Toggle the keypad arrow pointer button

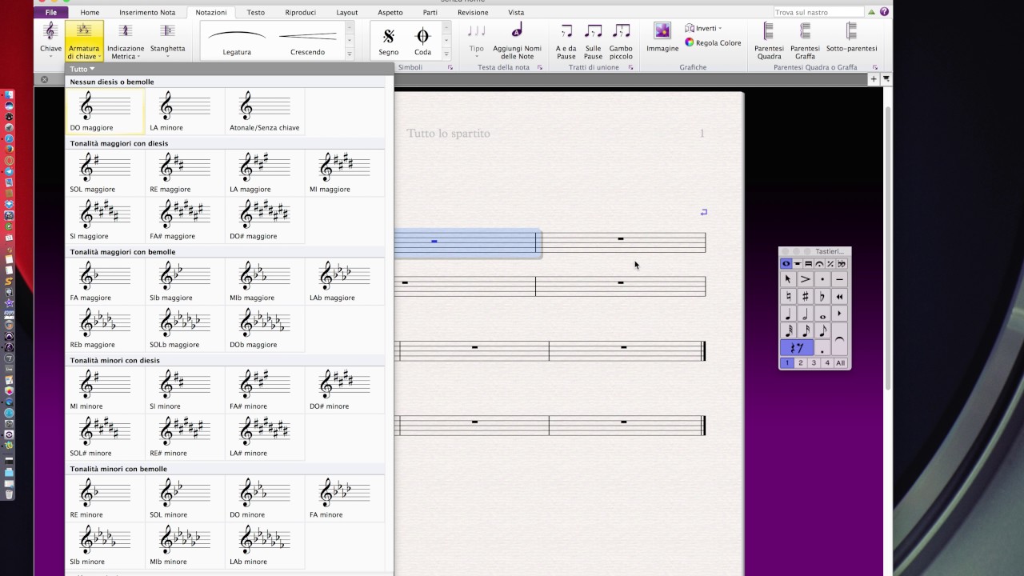coord(788,279)
